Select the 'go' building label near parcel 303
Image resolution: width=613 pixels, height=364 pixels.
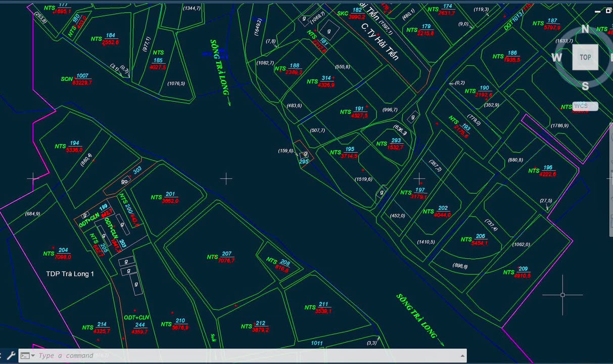(125, 181)
